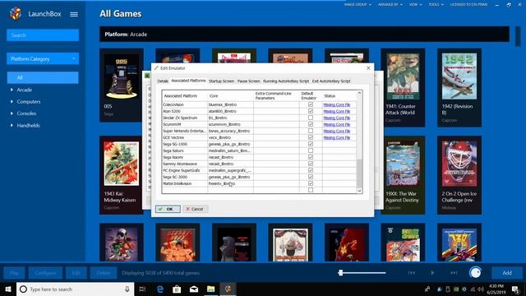526x296 pixels.
Task: Open Task View on the taskbar
Action: (x=142, y=289)
